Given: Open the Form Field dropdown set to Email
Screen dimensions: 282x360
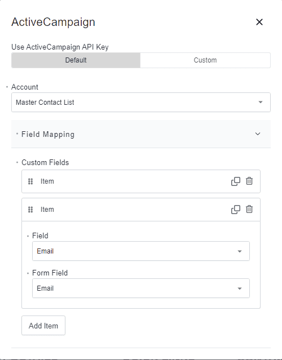Looking at the screenshot, I should pos(141,288).
